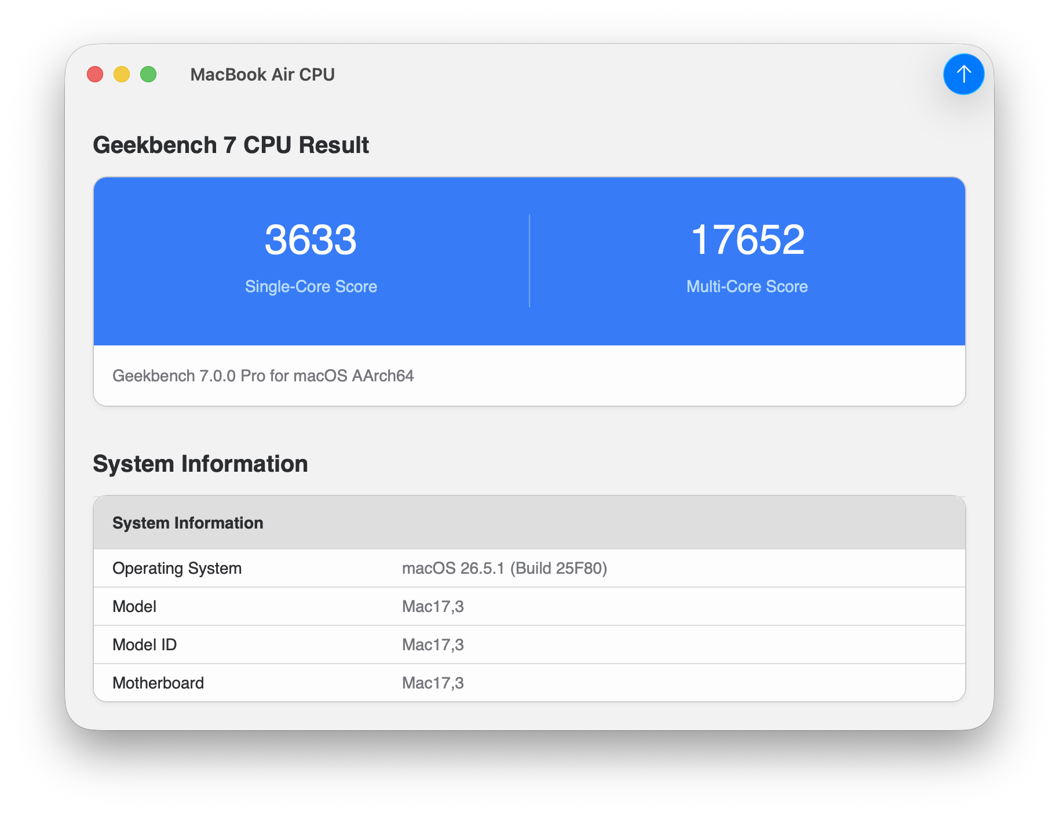Image resolution: width=1059 pixels, height=816 pixels.
Task: Select Mac17,3 value in Model row
Action: pos(433,606)
